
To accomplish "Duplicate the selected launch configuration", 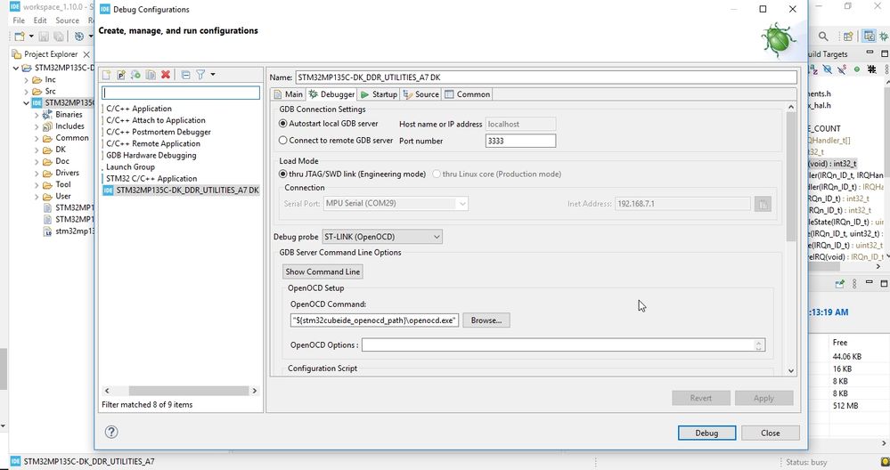I will point(151,75).
